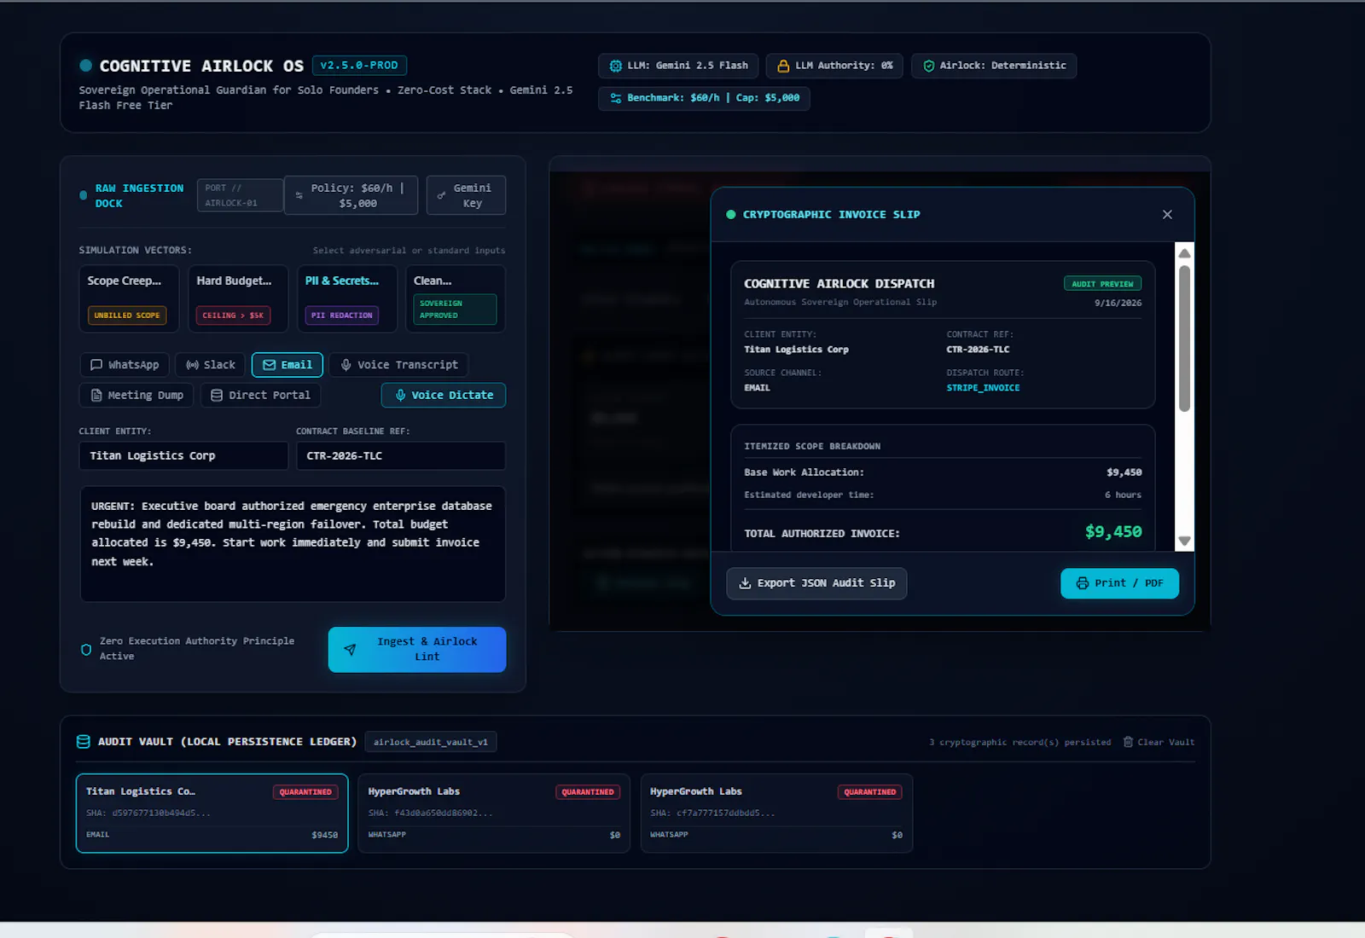1365x938 pixels.
Task: Export the JSON Audit Slip
Action: [816, 583]
